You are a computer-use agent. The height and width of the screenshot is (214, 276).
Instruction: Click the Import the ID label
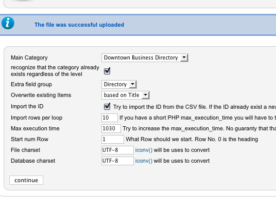tap(27, 106)
